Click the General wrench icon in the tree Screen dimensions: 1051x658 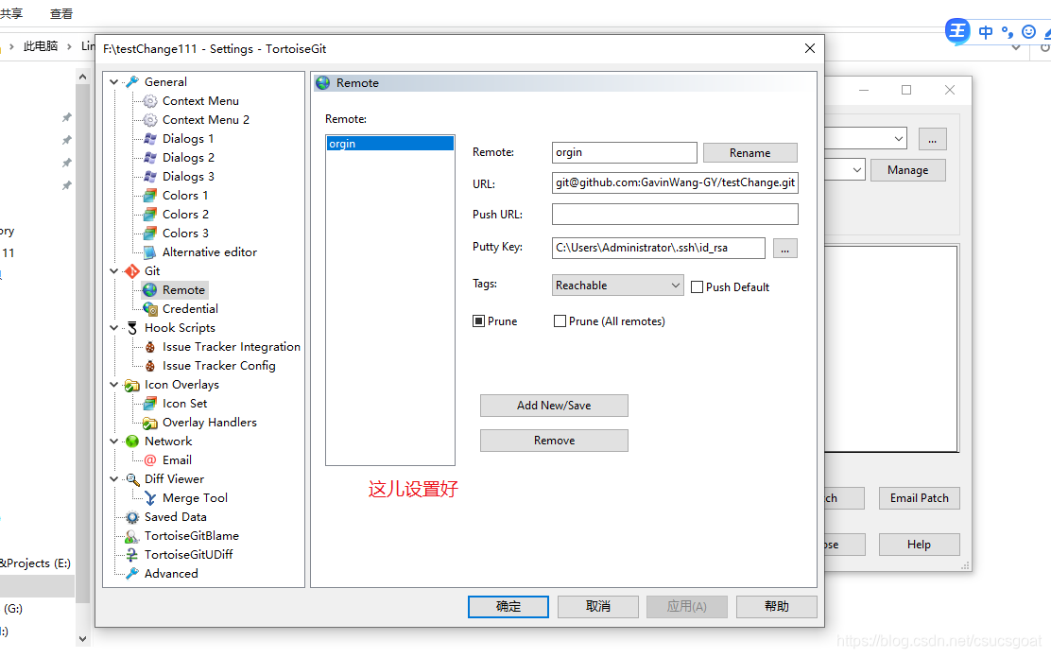pos(132,82)
